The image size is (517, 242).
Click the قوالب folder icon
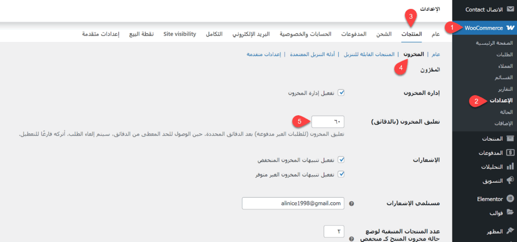click(510, 212)
